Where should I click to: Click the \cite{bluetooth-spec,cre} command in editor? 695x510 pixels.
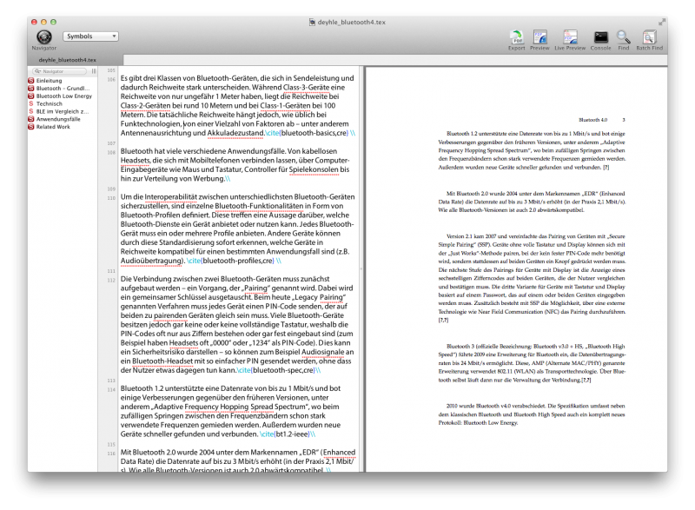click(x=275, y=370)
